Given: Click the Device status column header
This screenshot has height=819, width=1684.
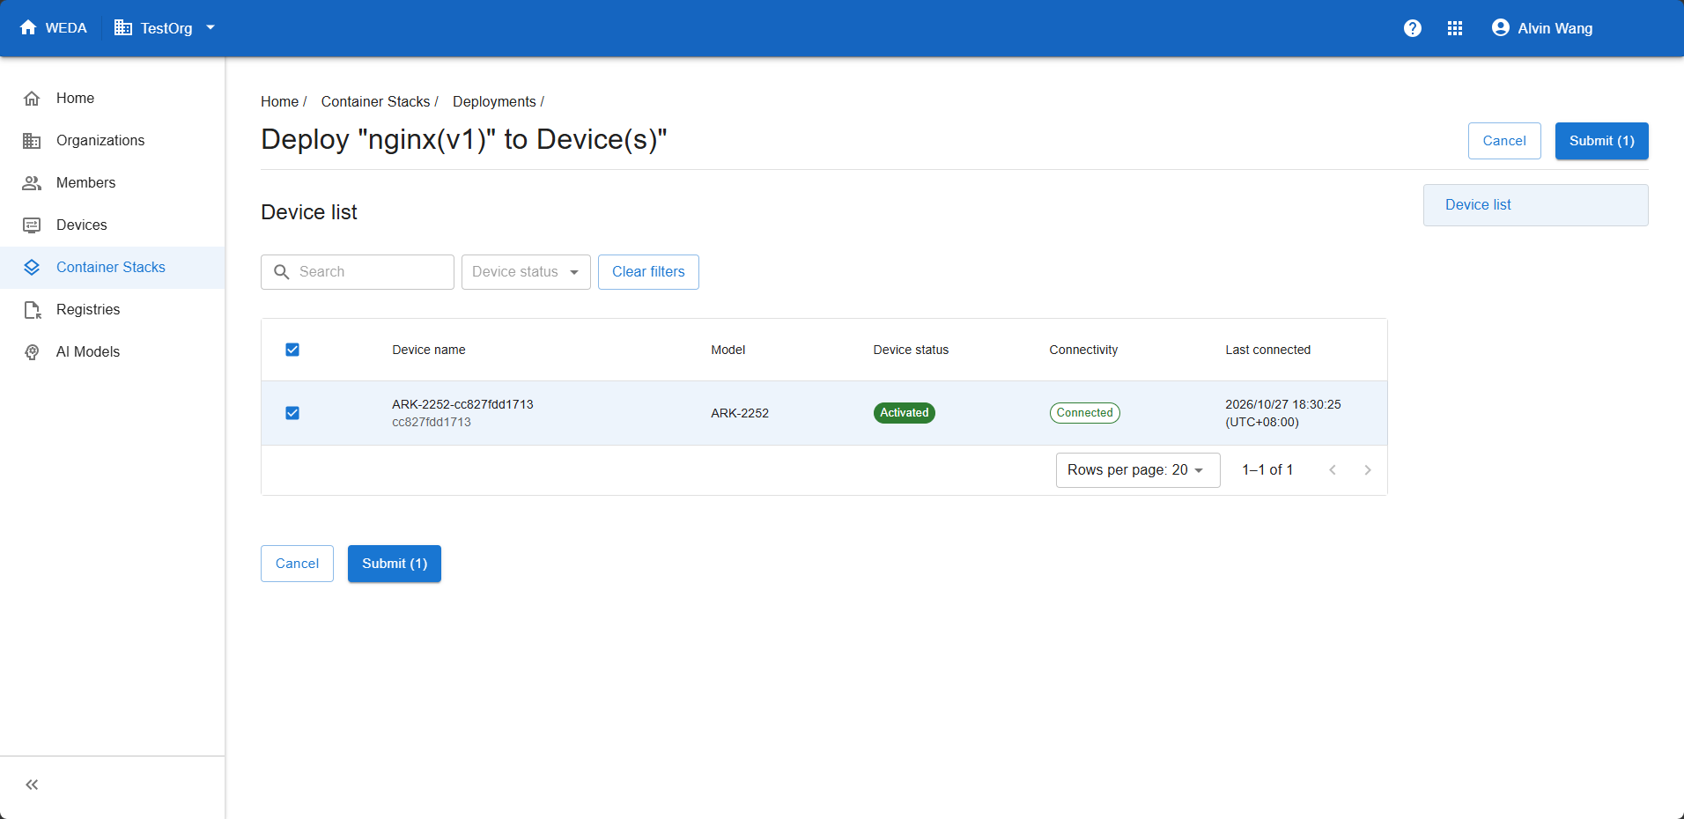Looking at the screenshot, I should point(911,350).
